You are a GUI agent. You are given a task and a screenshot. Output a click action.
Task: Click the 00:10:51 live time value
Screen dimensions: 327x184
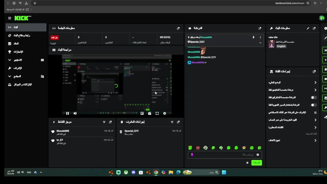[165, 37]
